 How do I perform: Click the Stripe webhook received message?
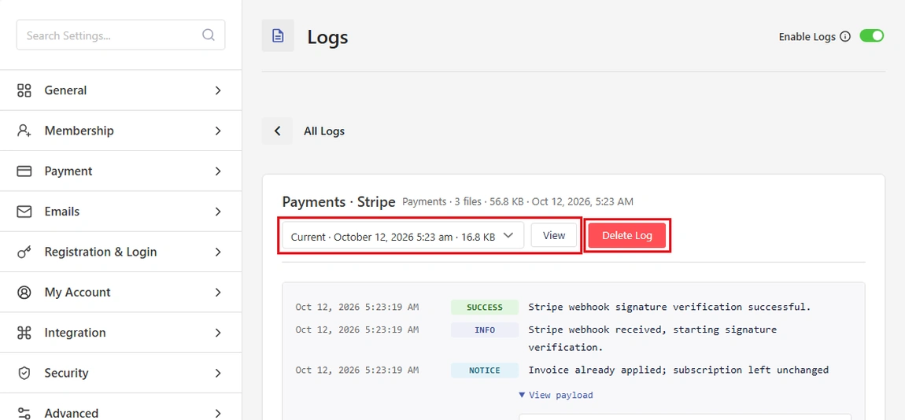coord(652,339)
